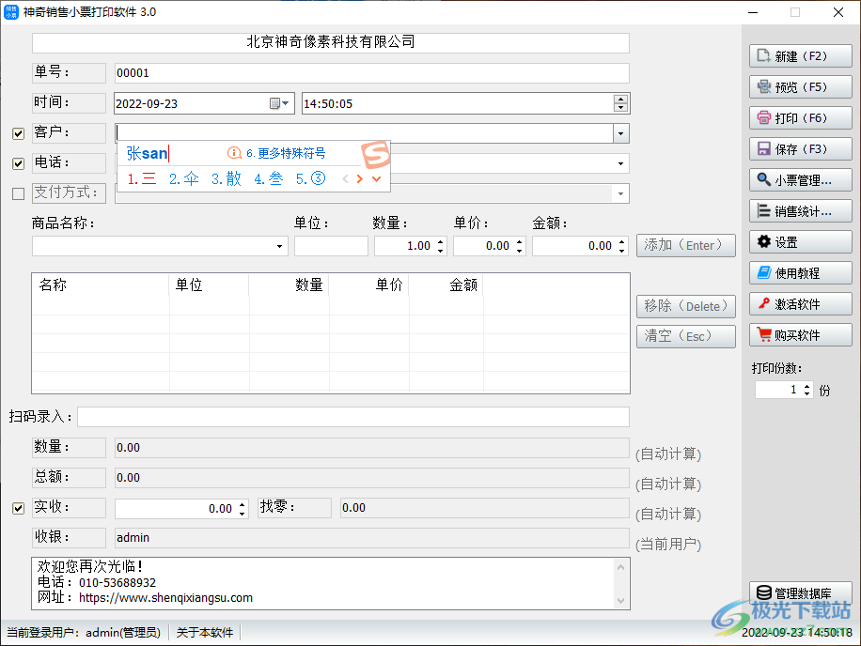
Task: Click the 新建 (F2) button
Action: [x=801, y=56]
